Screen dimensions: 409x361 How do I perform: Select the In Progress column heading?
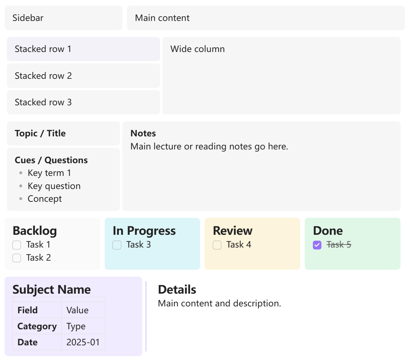[x=144, y=231]
